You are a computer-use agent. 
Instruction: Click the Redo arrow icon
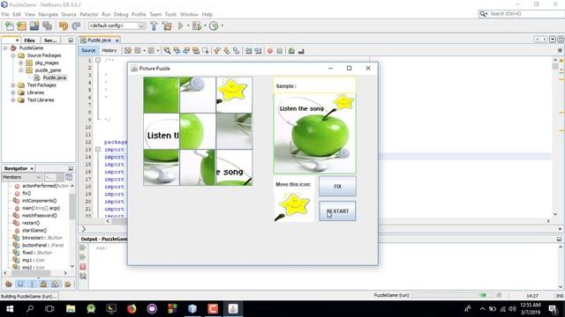point(76,26)
